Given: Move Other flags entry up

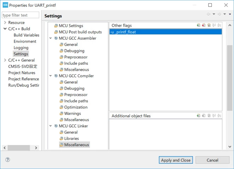Looking at the screenshot, I should coord(214,25).
